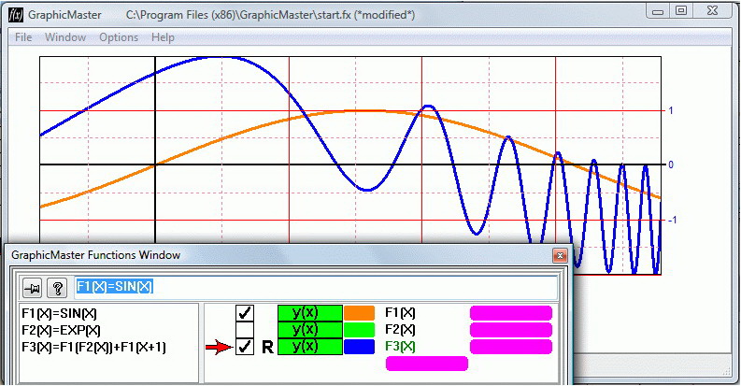Screen dimensions: 741x386
Task: Click the y-axis label 0 on the graph
Action: [671, 164]
